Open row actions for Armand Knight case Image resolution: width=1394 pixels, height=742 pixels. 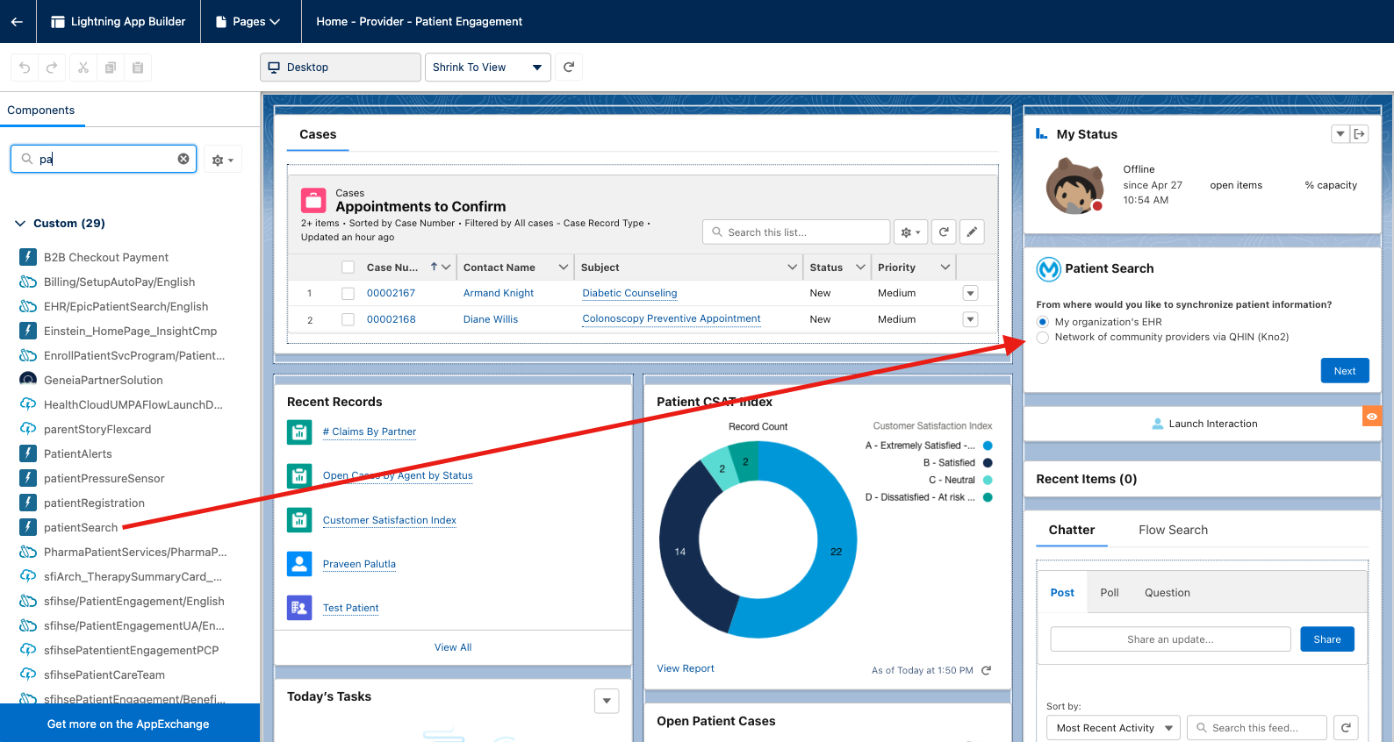(x=970, y=293)
